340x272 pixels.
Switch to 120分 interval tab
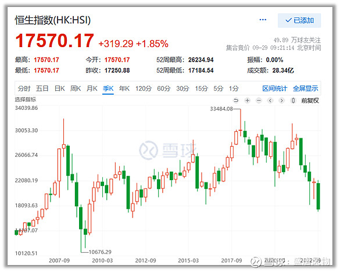[144, 88]
